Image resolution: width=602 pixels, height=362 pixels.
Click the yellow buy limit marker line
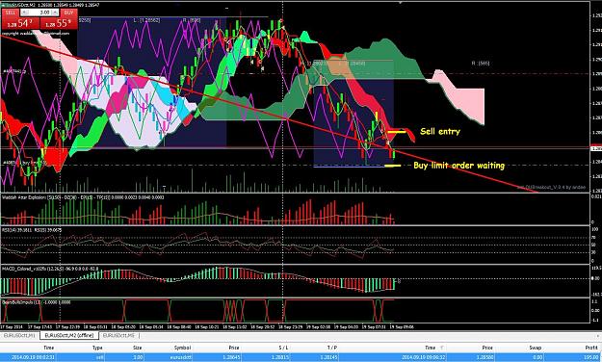click(392, 166)
